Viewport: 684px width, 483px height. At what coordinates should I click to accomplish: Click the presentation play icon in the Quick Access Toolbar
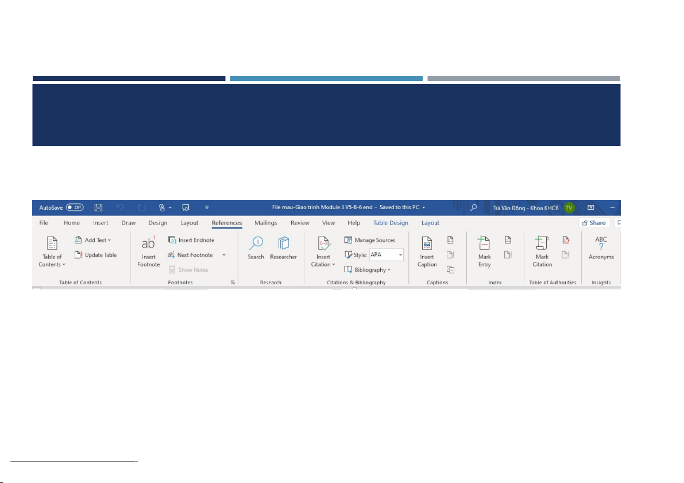point(186,208)
